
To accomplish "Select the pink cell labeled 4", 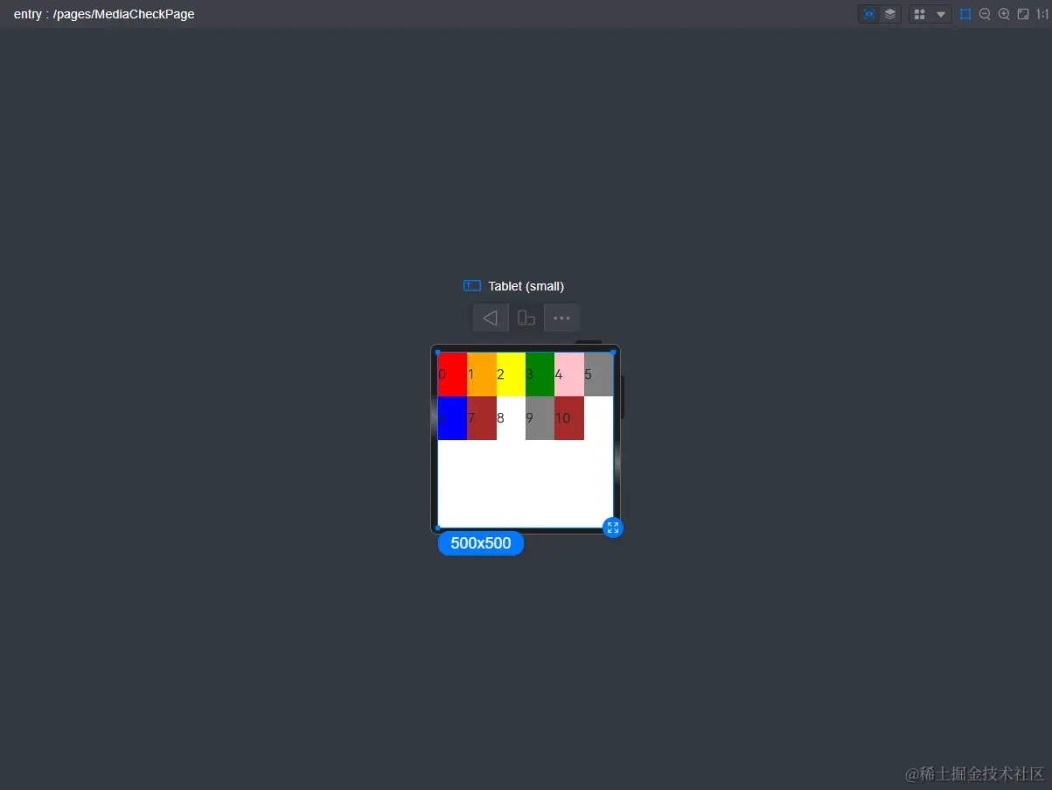I will (569, 374).
